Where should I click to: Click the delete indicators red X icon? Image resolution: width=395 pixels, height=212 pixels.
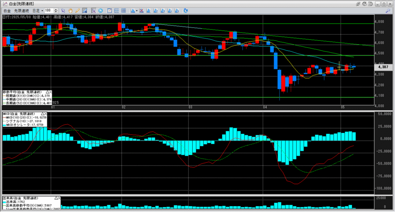pos(142,11)
